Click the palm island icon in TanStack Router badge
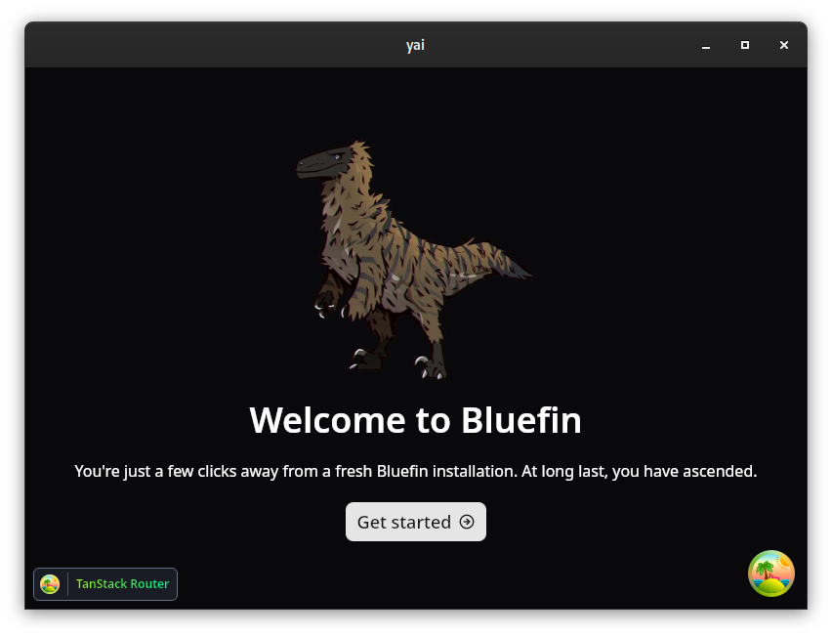832x637 pixels. tap(50, 584)
